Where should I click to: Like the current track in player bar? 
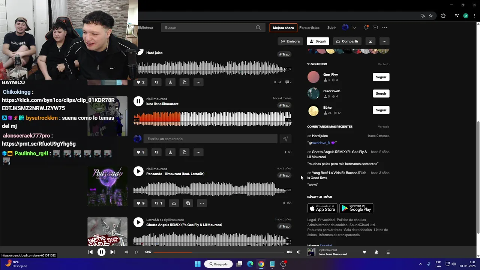[364, 252]
